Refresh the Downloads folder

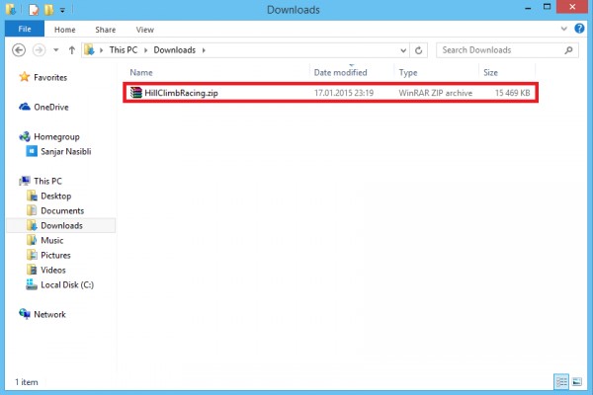pyautogui.click(x=418, y=50)
